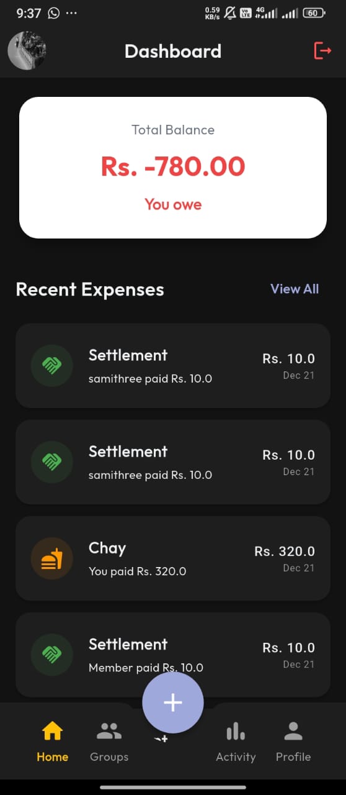The height and width of the screenshot is (795, 346).
Task: Open the Total Balance card
Action: (x=173, y=168)
